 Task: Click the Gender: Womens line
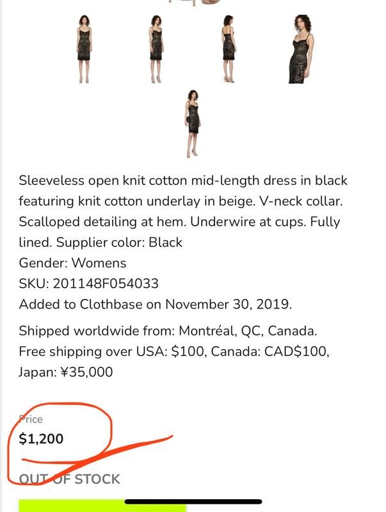[72, 262]
